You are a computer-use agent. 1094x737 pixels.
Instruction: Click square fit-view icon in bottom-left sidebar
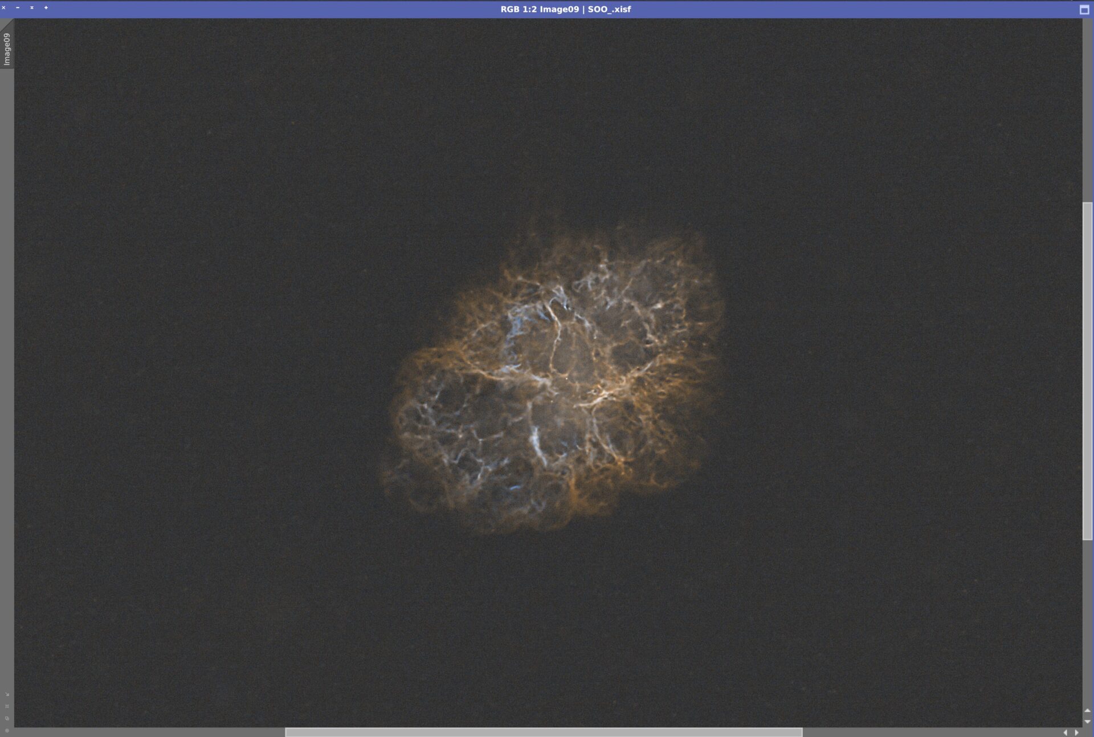click(x=7, y=706)
